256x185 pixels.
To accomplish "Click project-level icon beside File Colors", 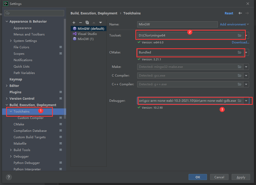I will point(61,47).
